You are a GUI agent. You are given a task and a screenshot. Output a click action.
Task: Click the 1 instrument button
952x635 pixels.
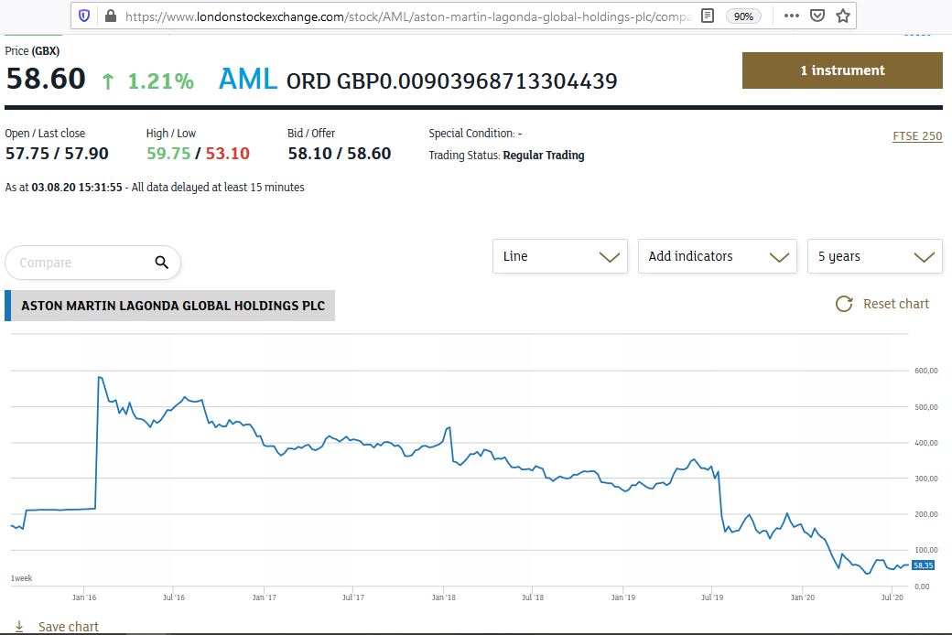click(842, 70)
